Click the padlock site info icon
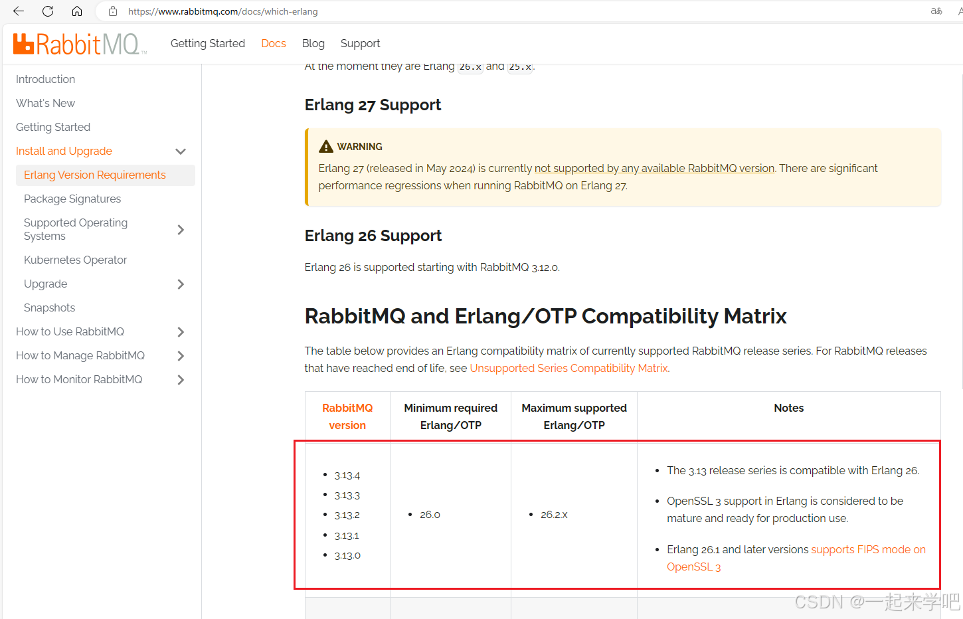The width and height of the screenshot is (963, 619). tap(113, 11)
